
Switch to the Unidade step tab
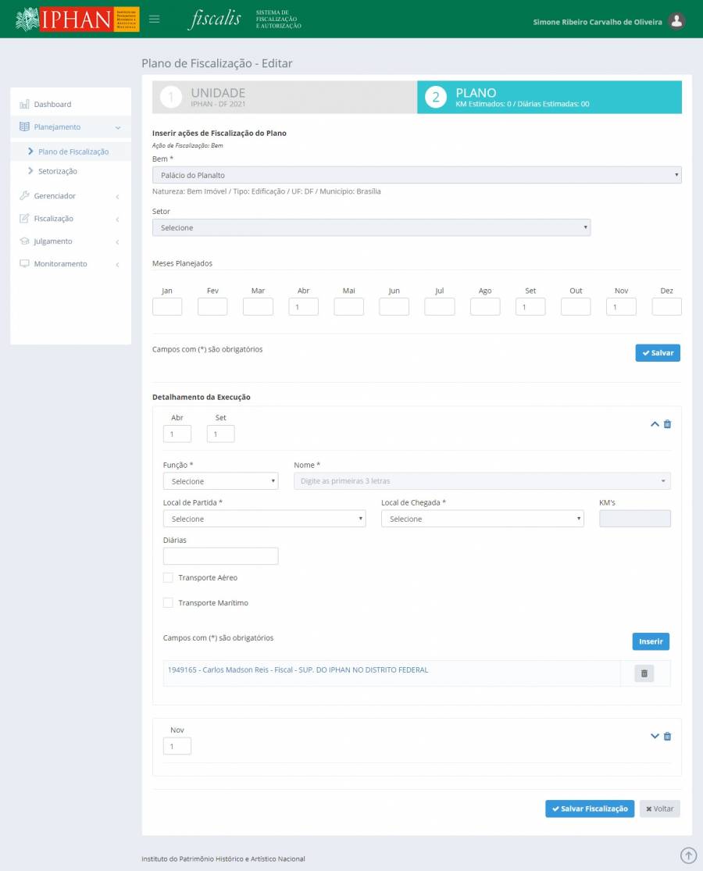click(x=284, y=98)
